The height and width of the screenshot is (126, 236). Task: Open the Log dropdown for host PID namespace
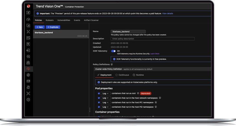[105, 107]
